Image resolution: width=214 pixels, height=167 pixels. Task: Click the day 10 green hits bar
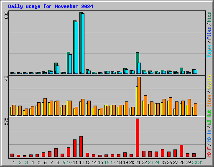[x=68, y=63]
